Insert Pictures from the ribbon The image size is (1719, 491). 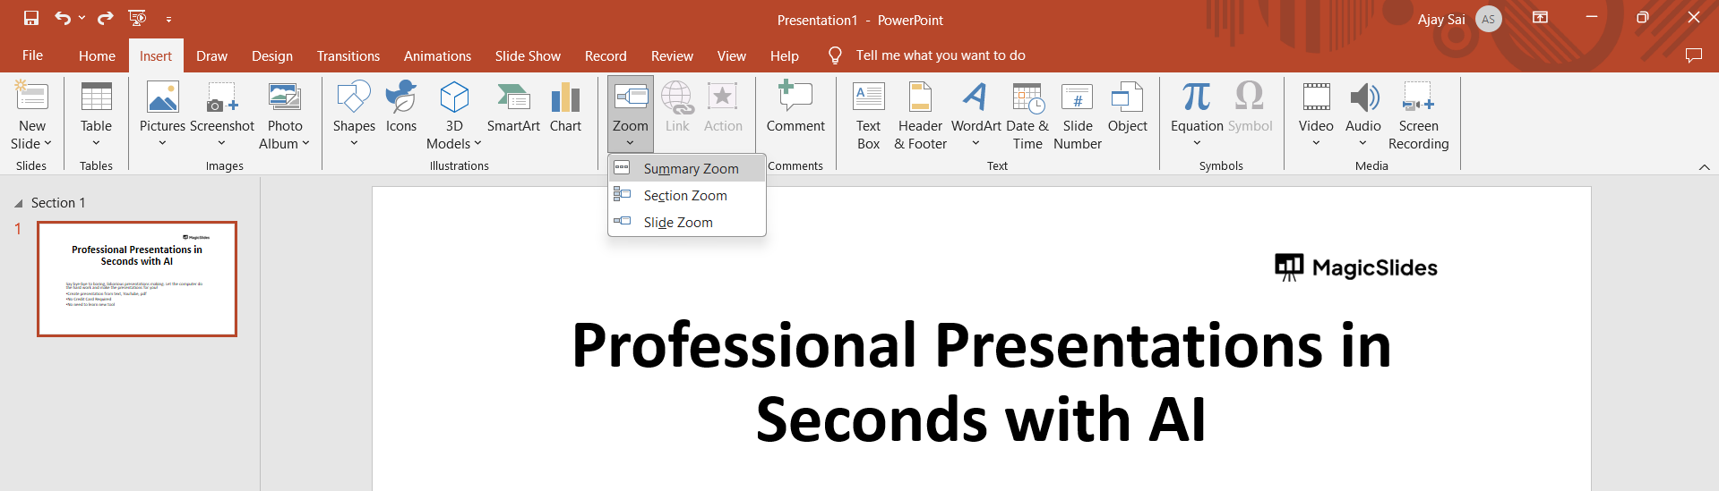pyautogui.click(x=162, y=114)
